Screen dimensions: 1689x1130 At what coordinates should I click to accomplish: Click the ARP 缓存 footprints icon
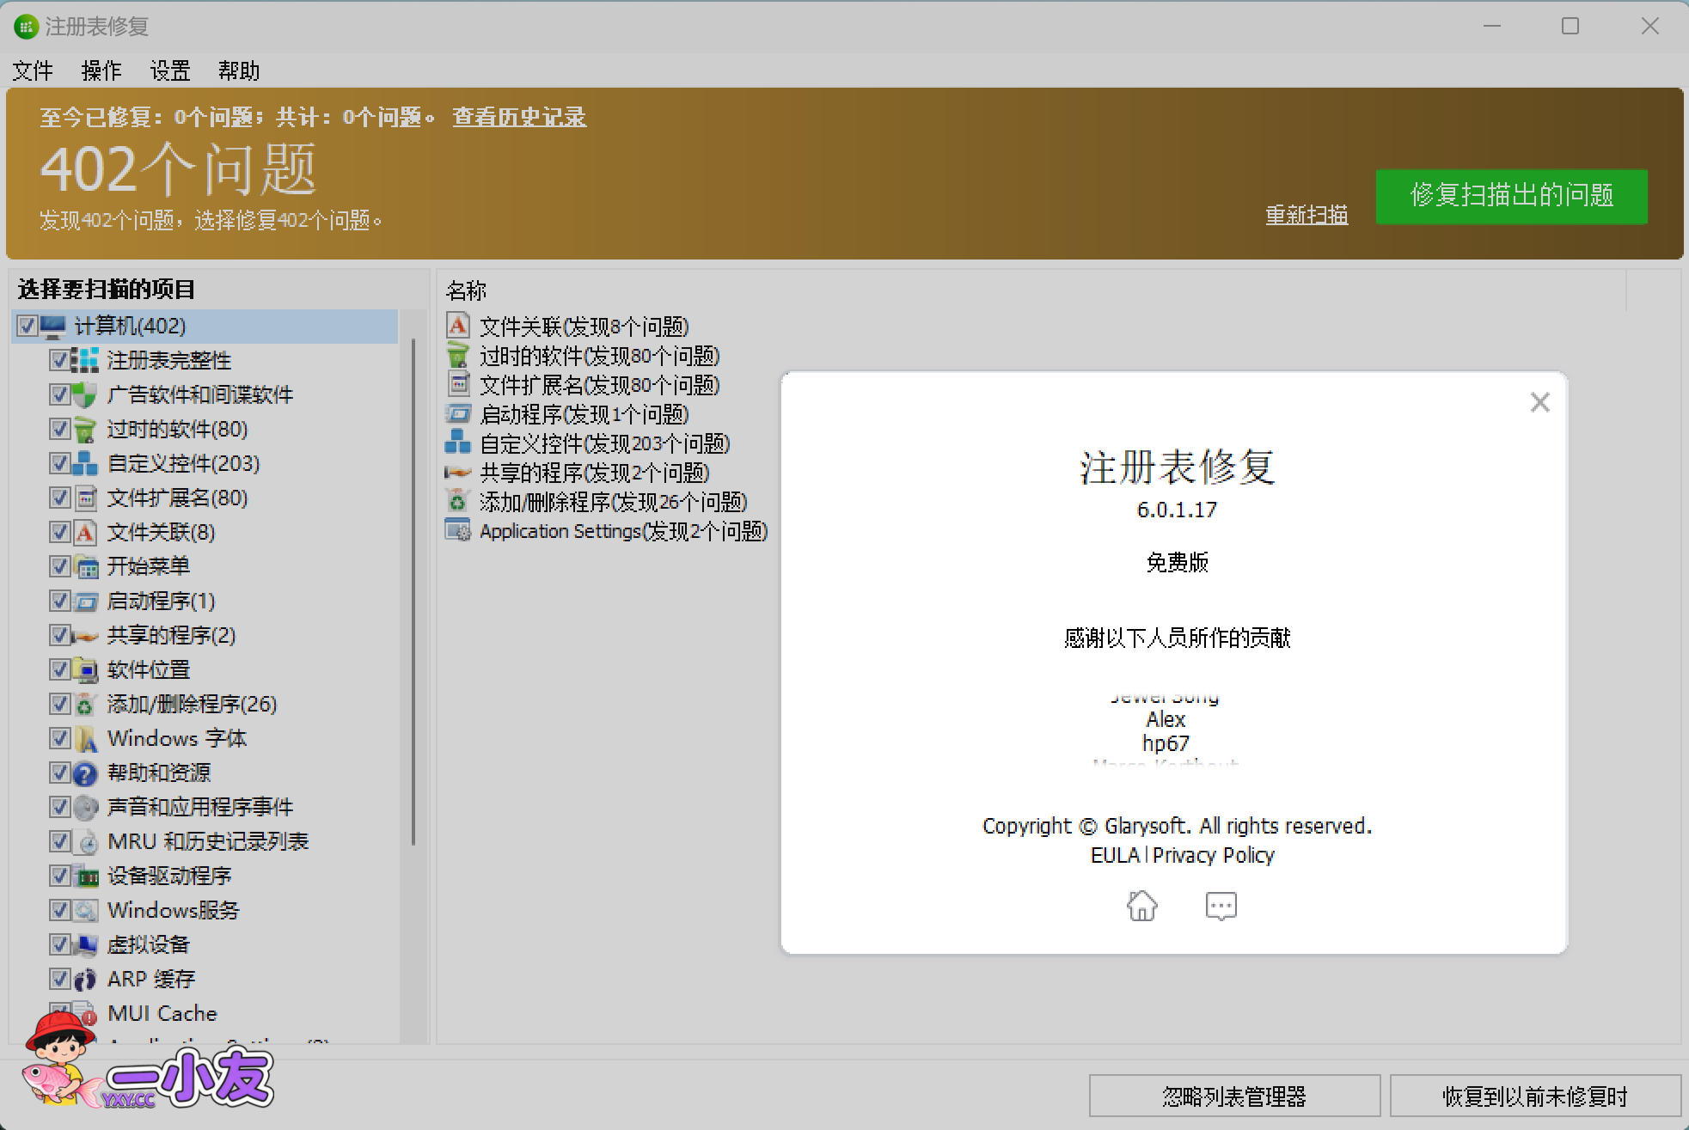click(x=85, y=979)
